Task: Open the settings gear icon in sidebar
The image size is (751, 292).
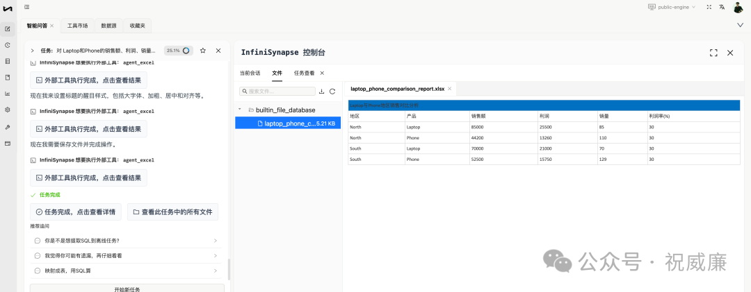Action: (8, 110)
